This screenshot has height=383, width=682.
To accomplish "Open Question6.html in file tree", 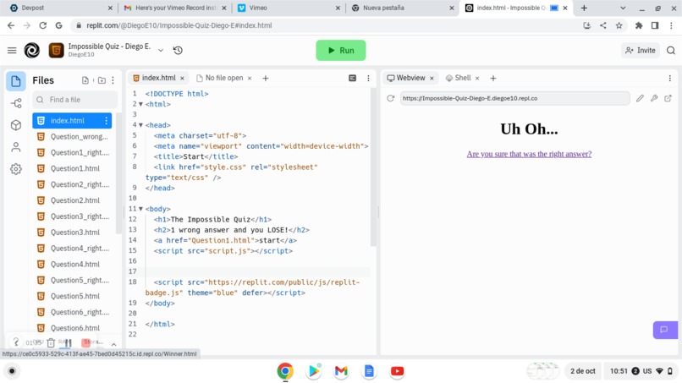I will (72, 328).
